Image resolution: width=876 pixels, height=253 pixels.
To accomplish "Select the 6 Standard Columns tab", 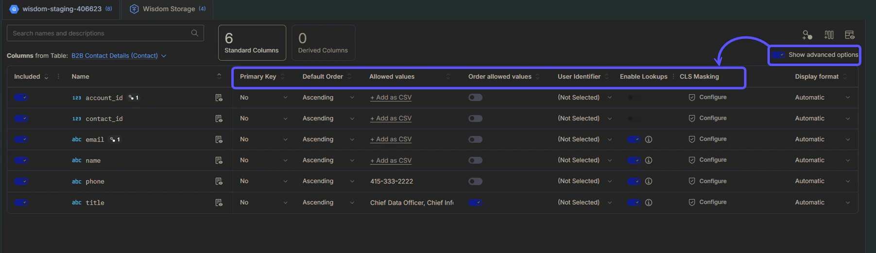I will (x=252, y=43).
